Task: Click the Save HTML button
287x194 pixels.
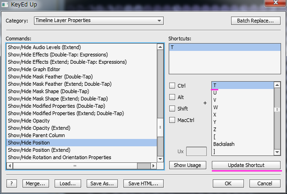Action: [x=143, y=183]
